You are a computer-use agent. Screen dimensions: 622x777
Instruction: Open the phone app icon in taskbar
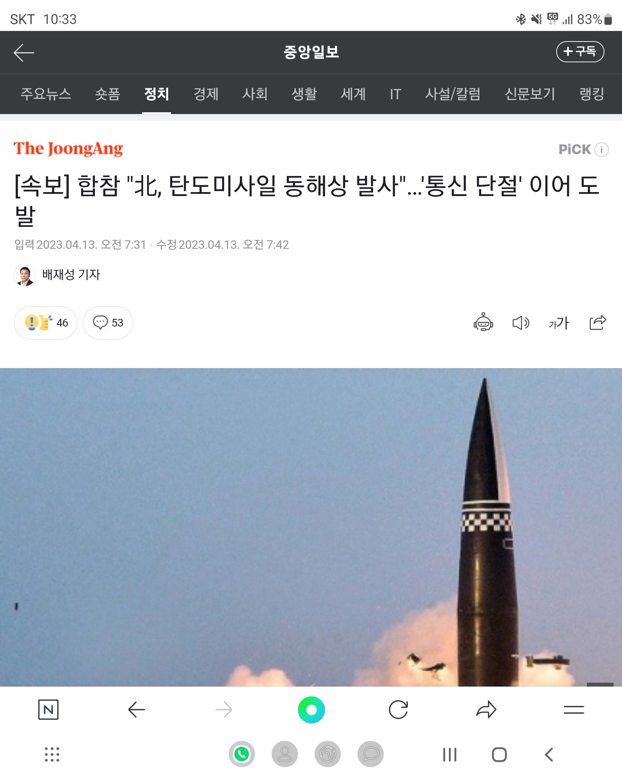pyautogui.click(x=241, y=754)
